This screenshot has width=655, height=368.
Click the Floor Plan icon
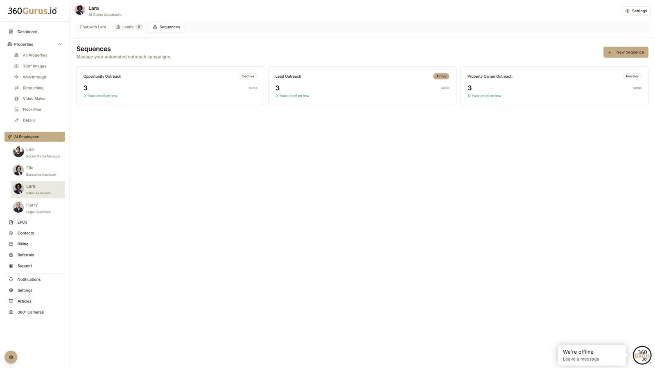click(16, 110)
